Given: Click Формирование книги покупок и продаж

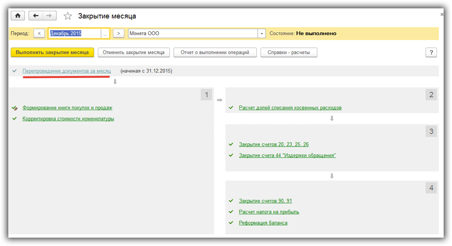Looking at the screenshot, I should point(67,108).
